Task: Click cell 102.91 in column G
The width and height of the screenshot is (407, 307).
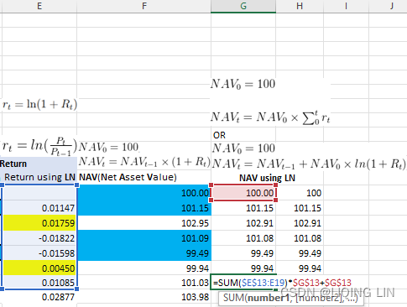Action: [x=243, y=223]
